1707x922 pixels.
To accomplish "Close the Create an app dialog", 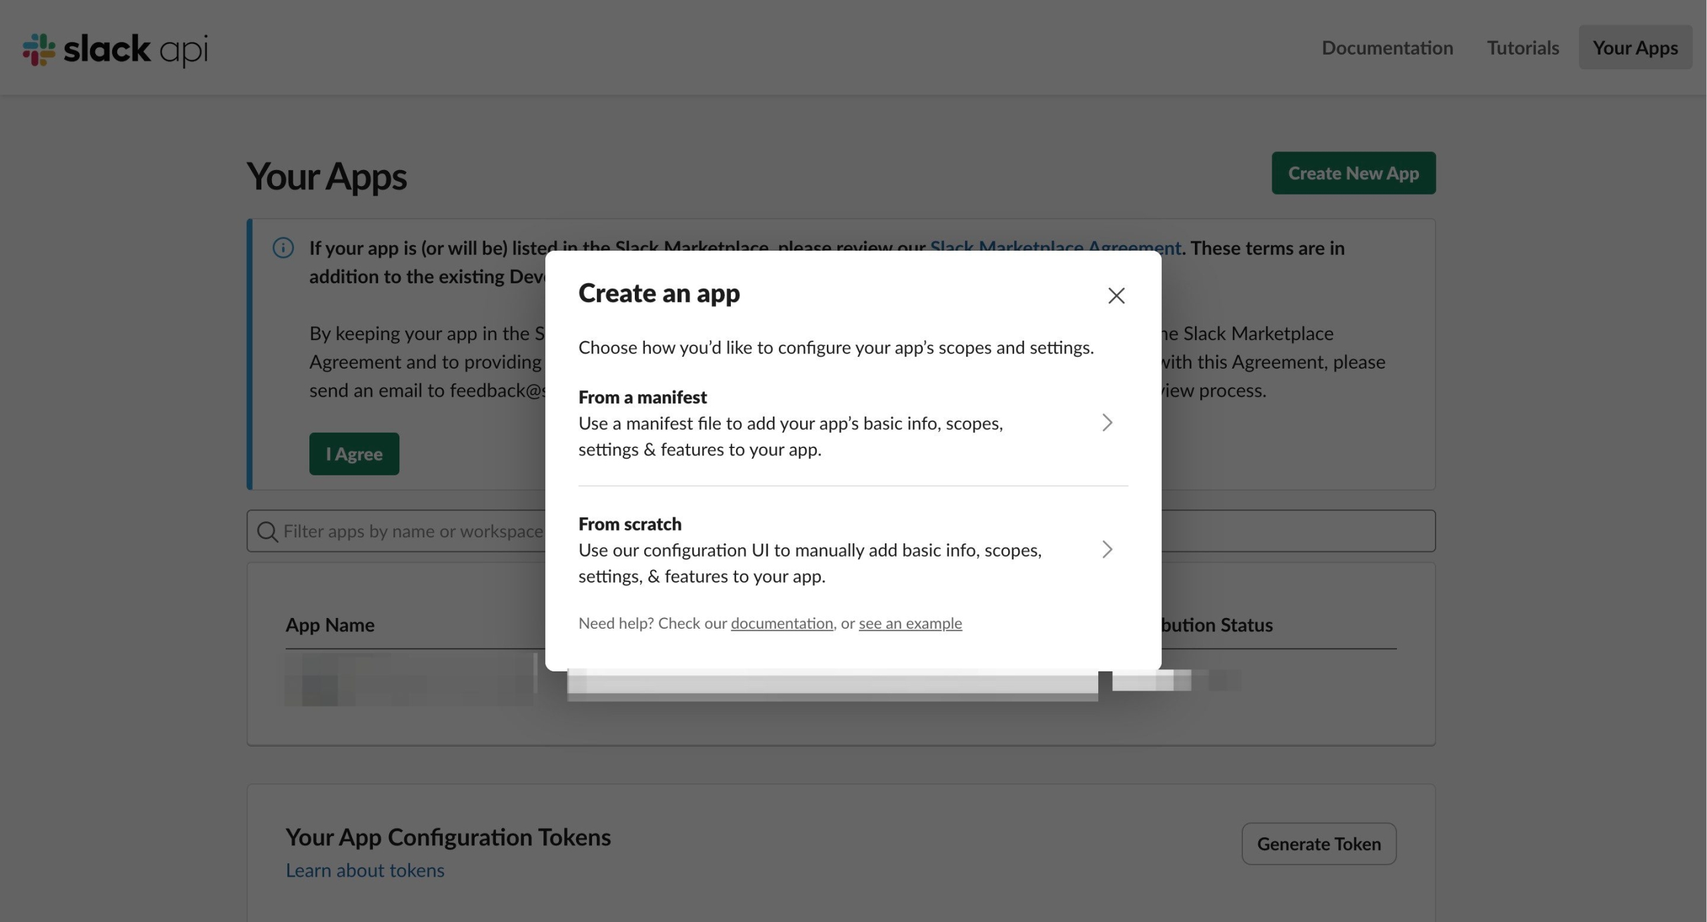I will click(x=1116, y=295).
